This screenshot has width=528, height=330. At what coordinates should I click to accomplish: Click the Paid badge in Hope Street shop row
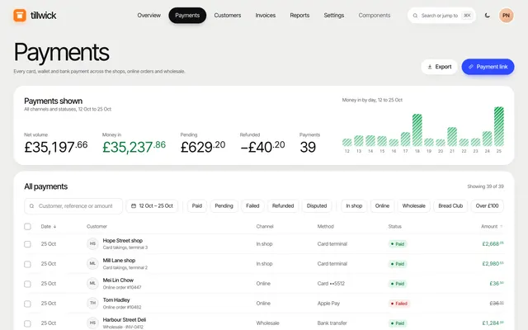(398, 244)
